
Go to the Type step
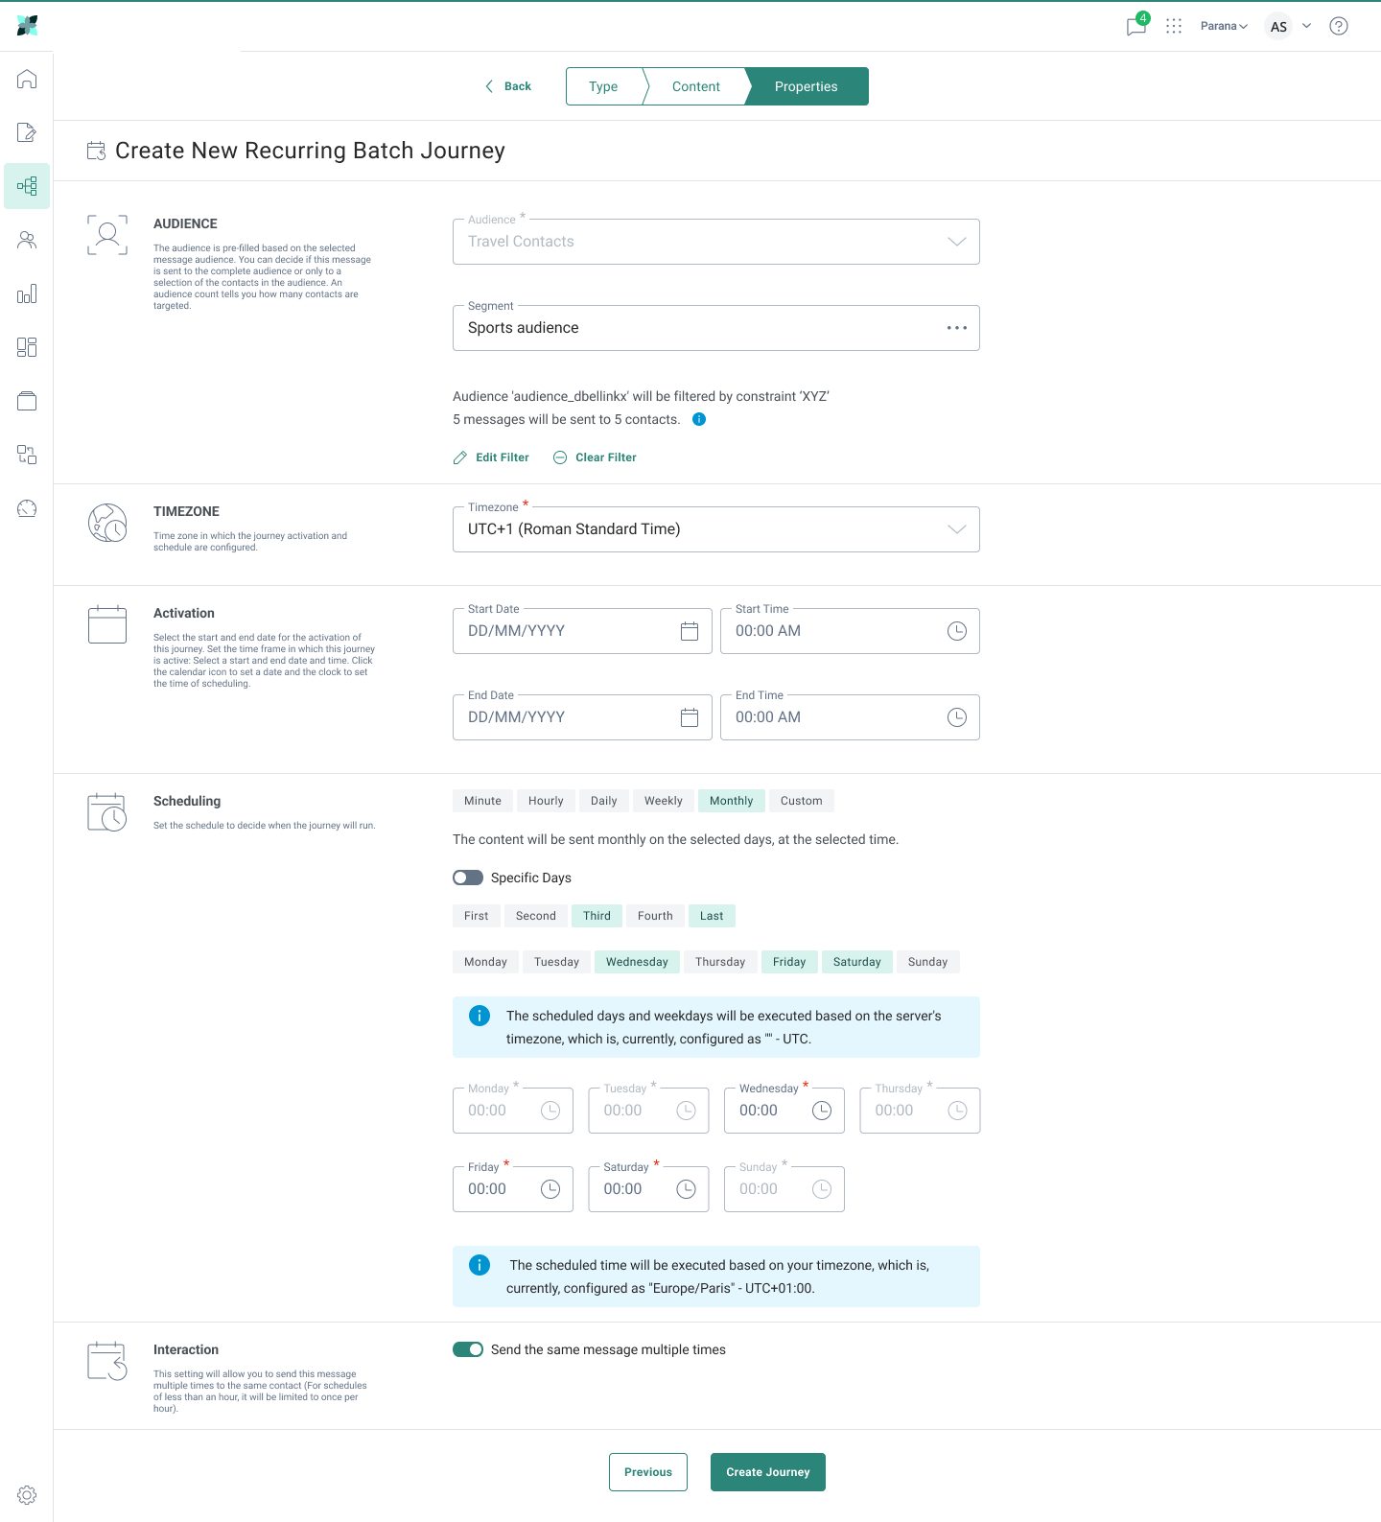pyautogui.click(x=603, y=86)
